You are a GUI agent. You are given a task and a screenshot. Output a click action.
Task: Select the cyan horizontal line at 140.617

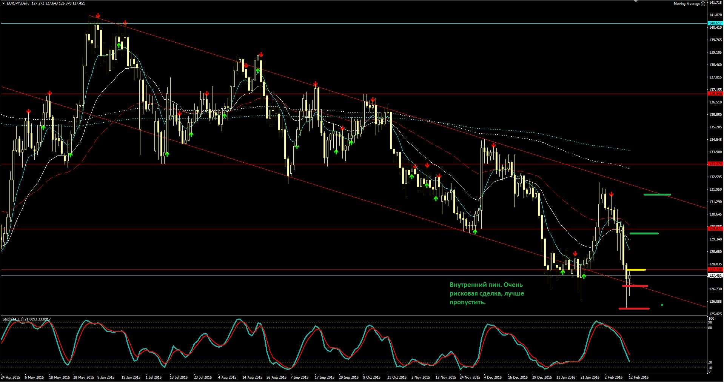(x=353, y=23)
